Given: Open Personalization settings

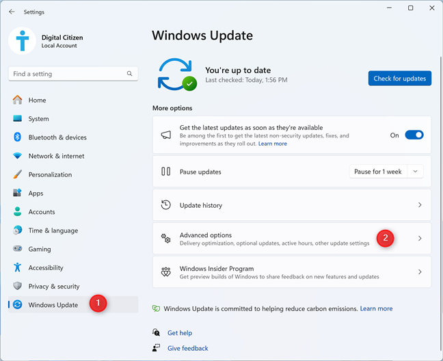Looking at the screenshot, I should click(73, 174).
